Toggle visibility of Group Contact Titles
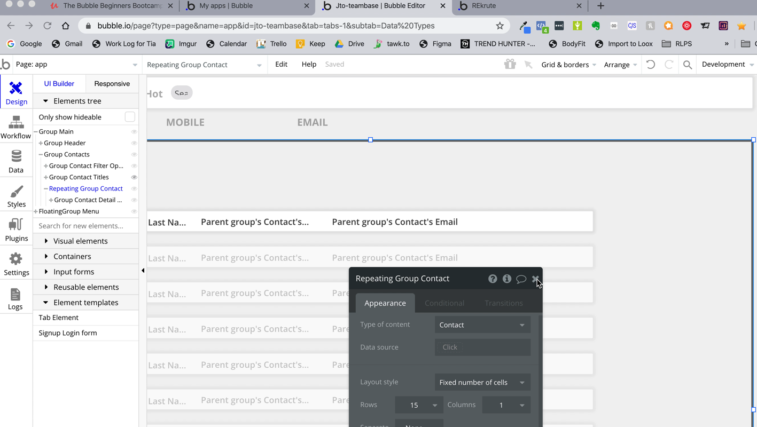Screen dimensions: 757x427 coord(134,177)
